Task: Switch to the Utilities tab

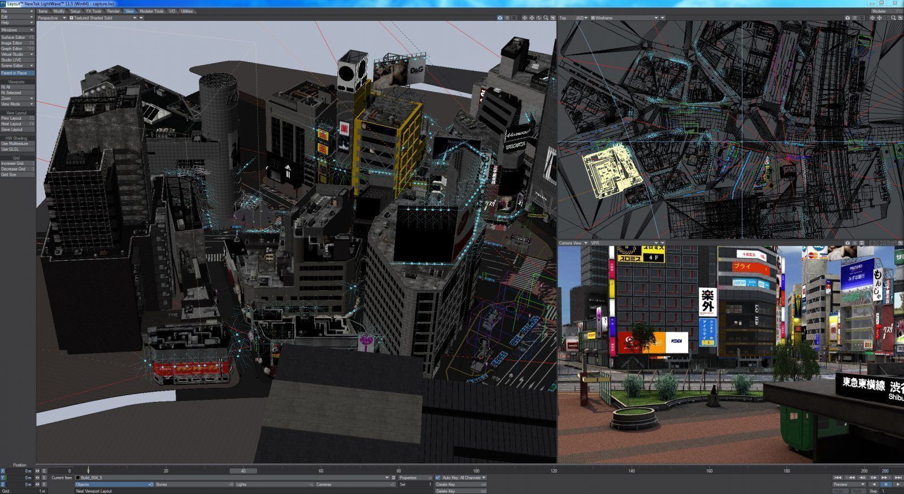Action: [186, 11]
